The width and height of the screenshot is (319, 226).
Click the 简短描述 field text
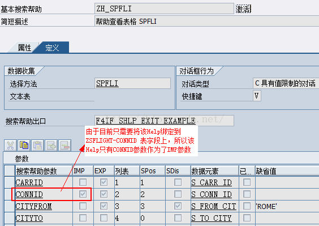click(x=206, y=21)
